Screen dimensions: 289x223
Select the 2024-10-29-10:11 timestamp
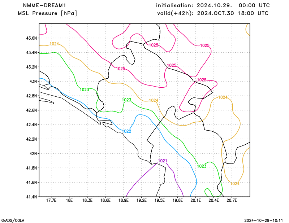click(263, 220)
